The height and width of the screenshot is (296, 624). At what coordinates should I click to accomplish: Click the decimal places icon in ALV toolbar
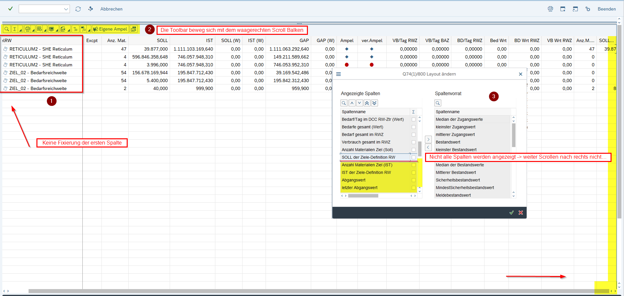coord(75,29)
